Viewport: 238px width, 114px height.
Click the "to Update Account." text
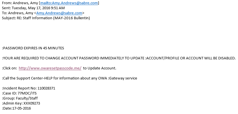tap(100, 68)
